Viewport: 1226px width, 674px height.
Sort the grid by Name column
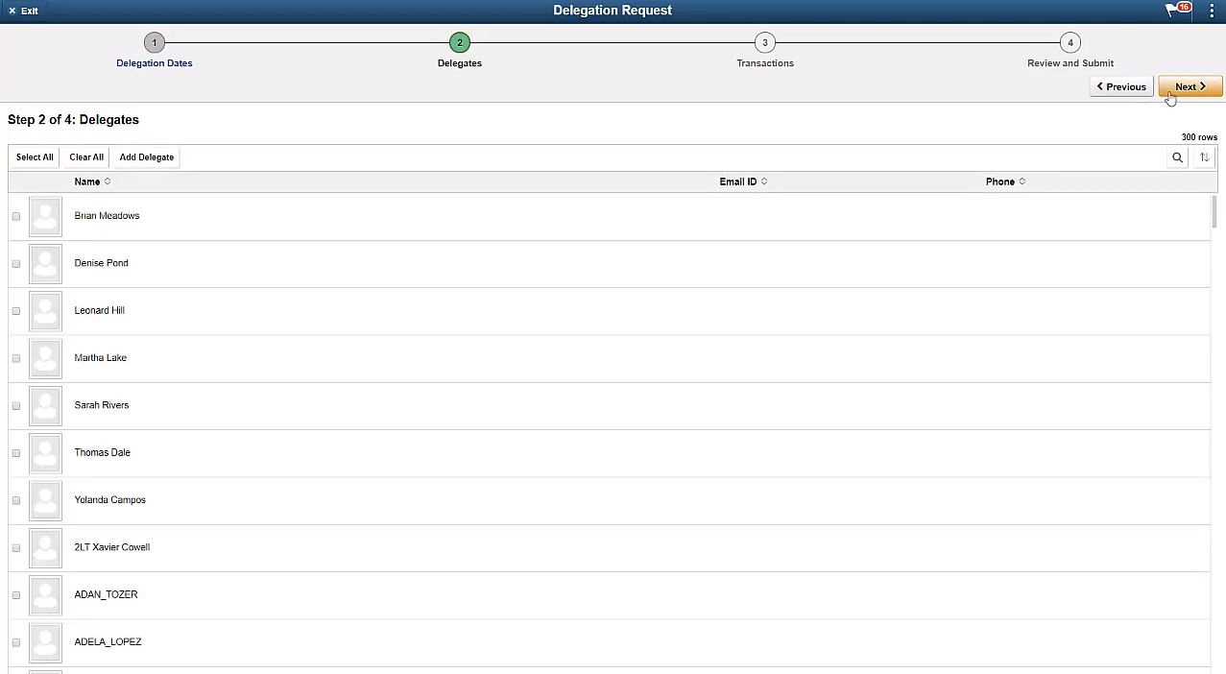(x=87, y=181)
